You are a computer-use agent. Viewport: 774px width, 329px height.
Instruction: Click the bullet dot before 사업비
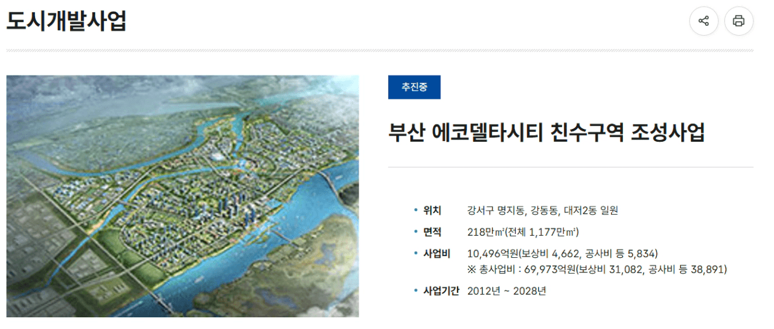pos(416,253)
